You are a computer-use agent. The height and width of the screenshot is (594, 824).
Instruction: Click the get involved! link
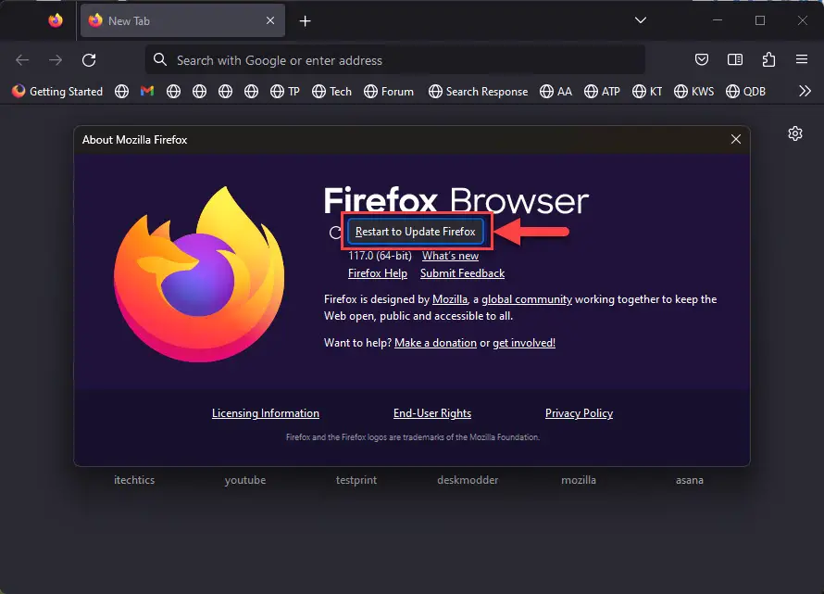click(x=524, y=343)
